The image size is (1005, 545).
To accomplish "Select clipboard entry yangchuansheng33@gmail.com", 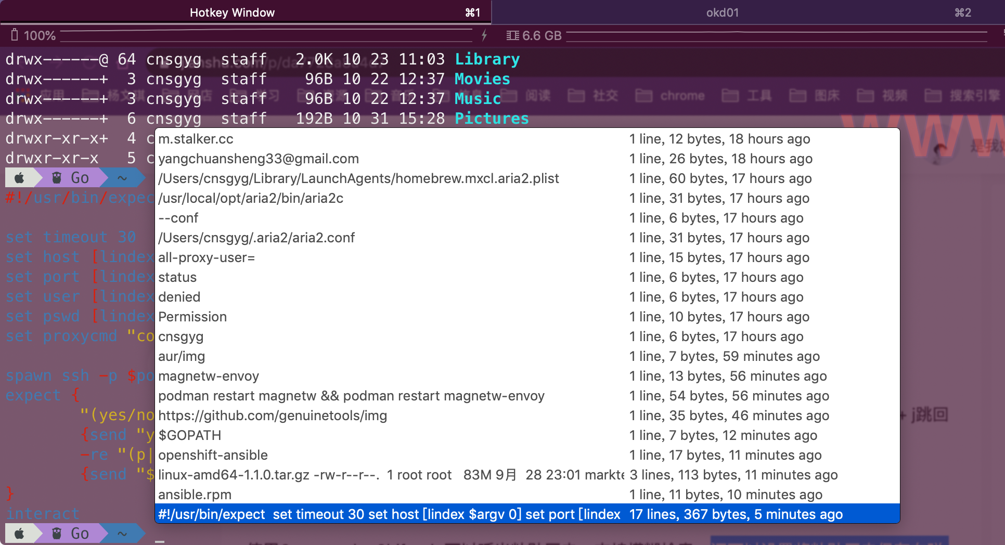I will (527, 159).
